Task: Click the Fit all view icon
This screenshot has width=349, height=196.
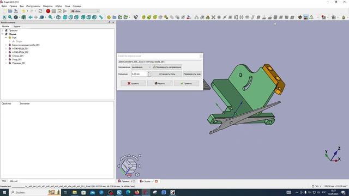Action: point(4,17)
